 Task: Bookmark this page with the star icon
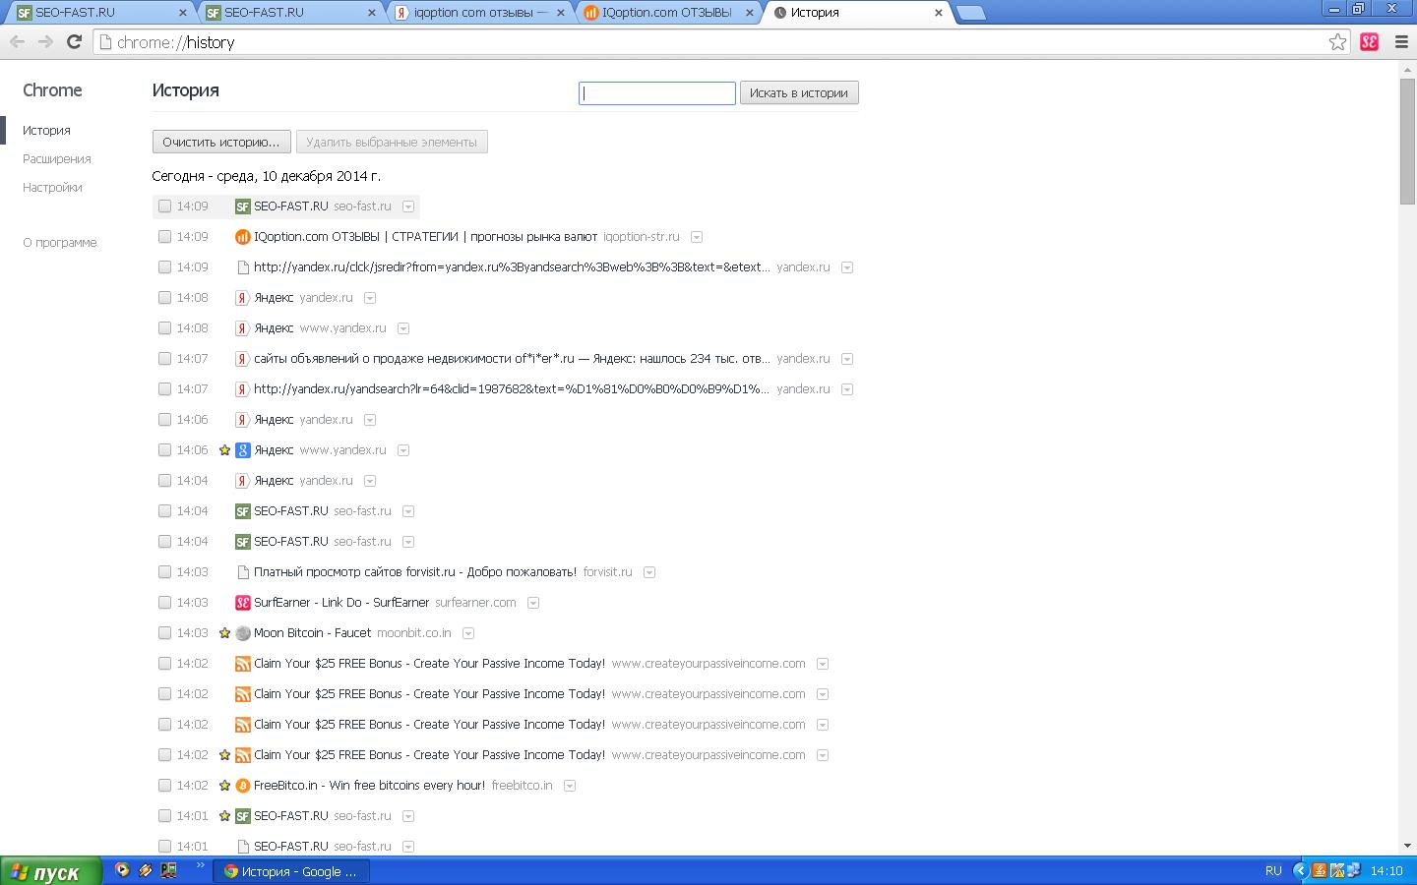point(1337,41)
